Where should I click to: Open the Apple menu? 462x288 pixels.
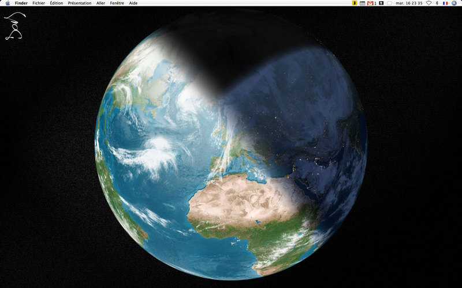coord(8,3)
